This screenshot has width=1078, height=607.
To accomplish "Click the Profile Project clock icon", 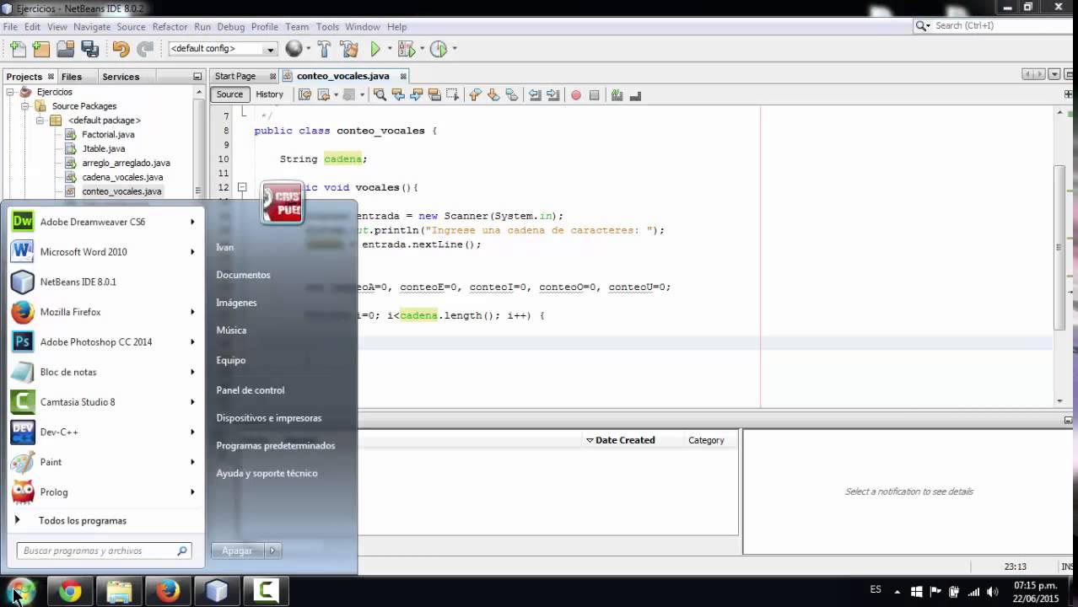I will 438,49.
